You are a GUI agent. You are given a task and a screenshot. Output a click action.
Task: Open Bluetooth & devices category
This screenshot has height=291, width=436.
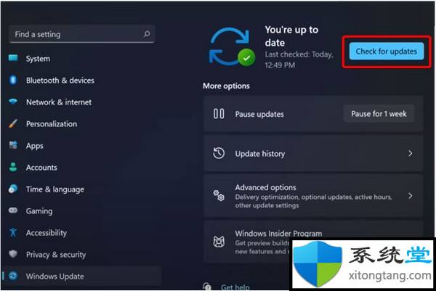coord(60,81)
